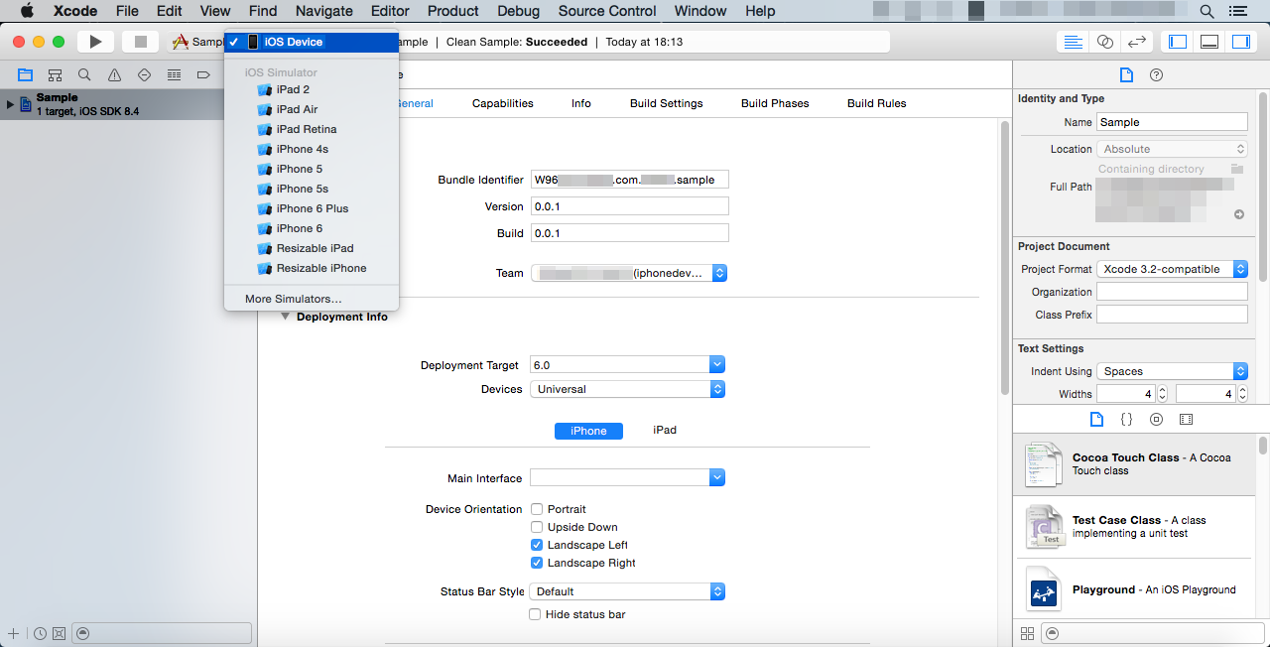This screenshot has width=1270, height=647.
Task: Choose the iPad Air simulator
Action: 312,109
